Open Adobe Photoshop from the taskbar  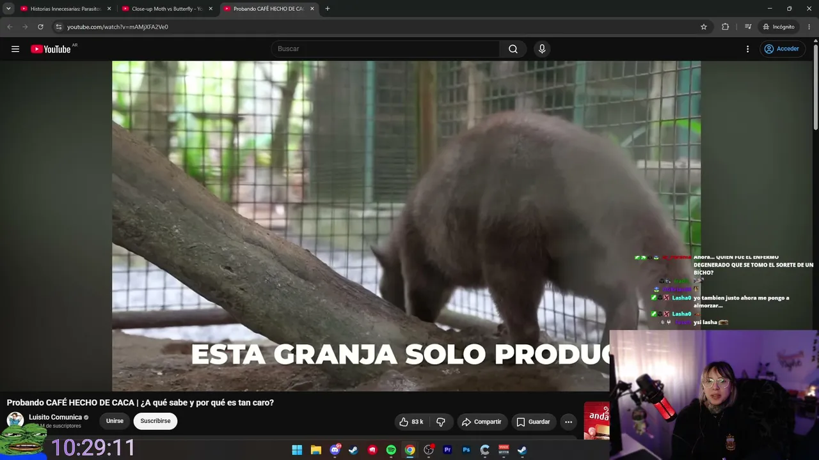466,450
